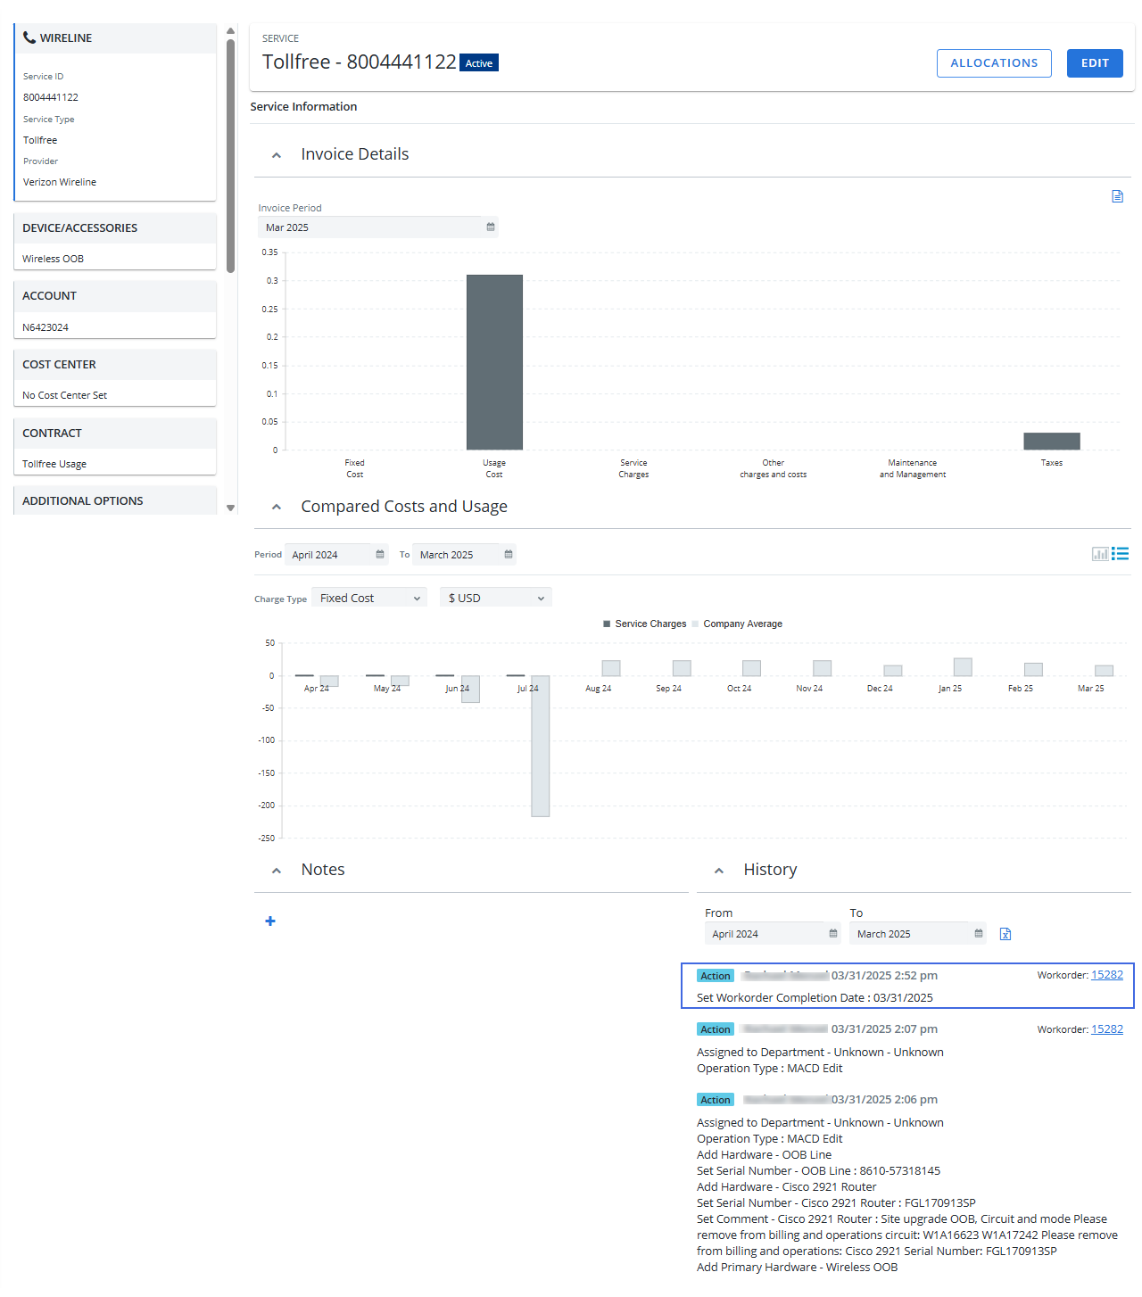The image size is (1142, 1297).
Task: Open History To date calendar icon
Action: 979,934
